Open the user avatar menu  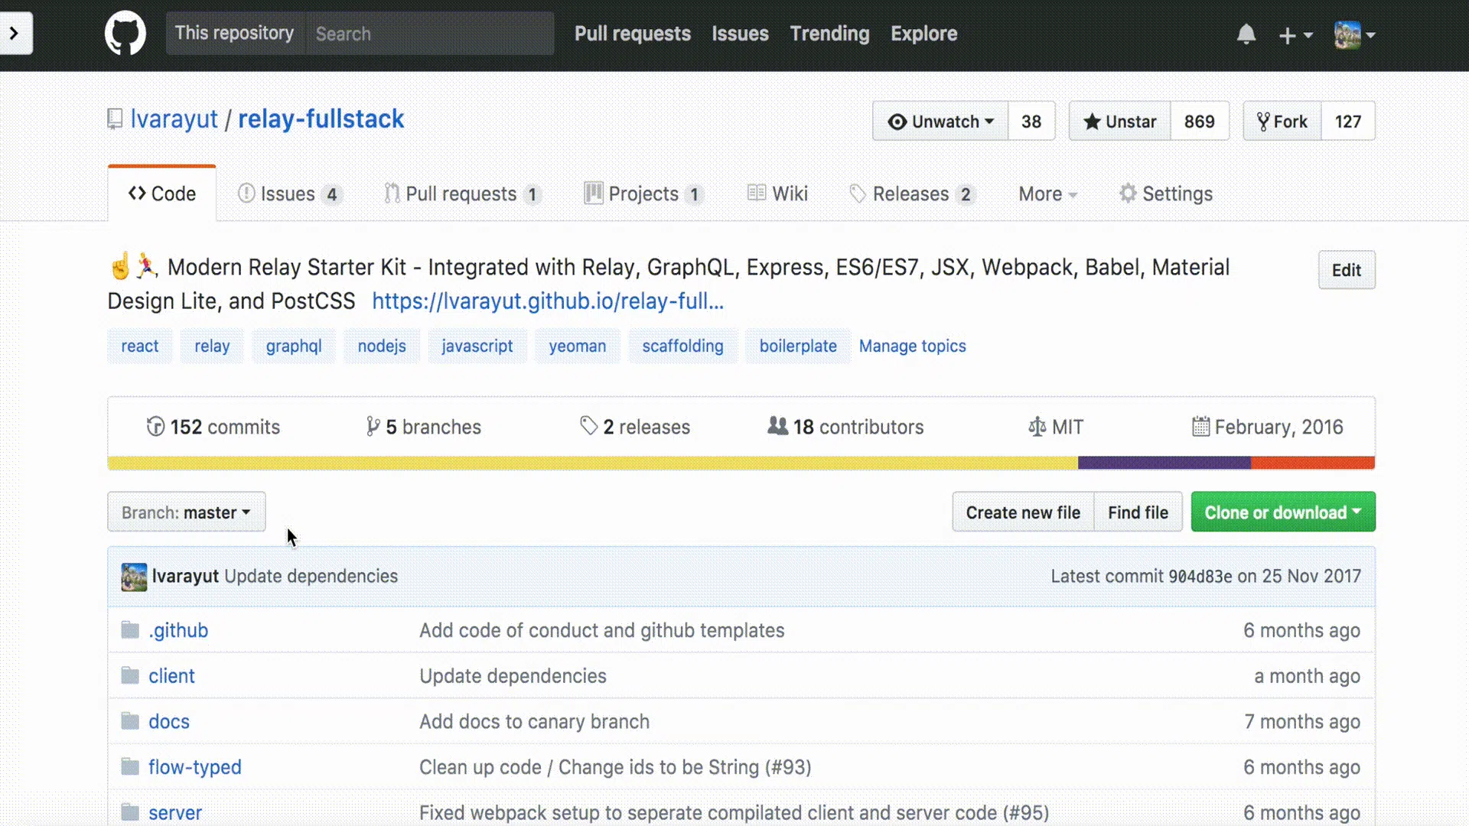coord(1354,35)
